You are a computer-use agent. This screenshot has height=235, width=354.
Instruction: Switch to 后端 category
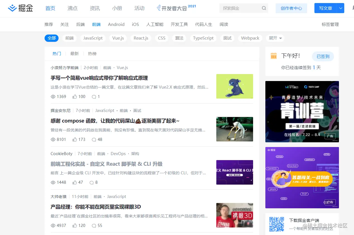point(80,25)
